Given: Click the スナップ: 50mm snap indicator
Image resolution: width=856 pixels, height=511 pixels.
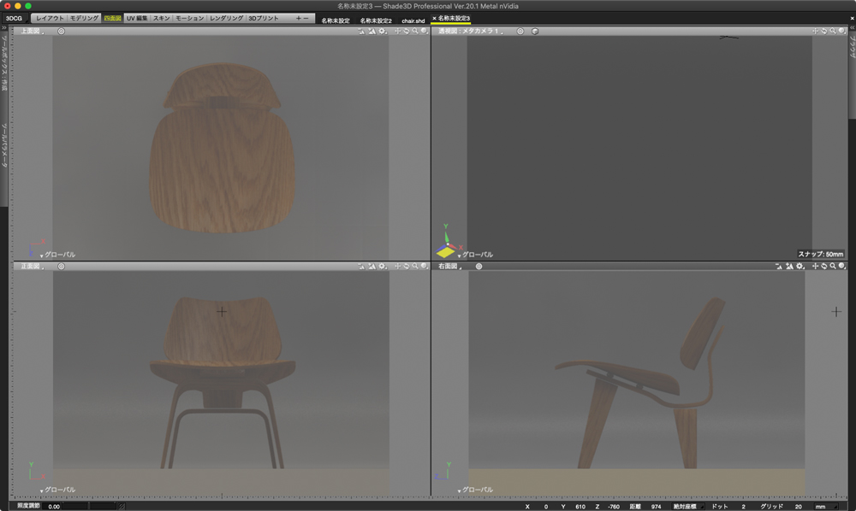Looking at the screenshot, I should (x=821, y=255).
